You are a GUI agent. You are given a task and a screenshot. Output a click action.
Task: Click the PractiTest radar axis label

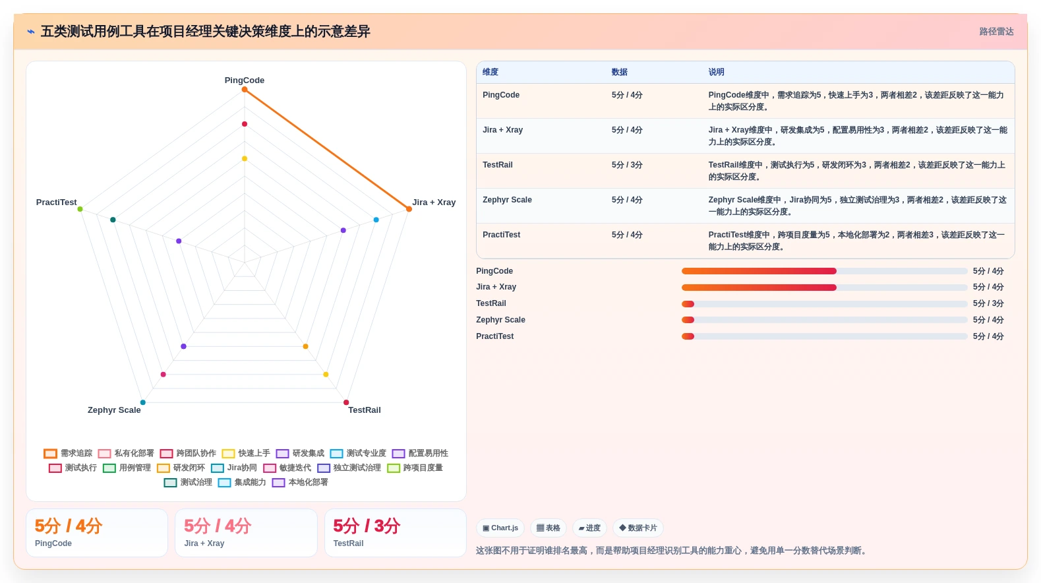pyautogui.click(x=56, y=202)
